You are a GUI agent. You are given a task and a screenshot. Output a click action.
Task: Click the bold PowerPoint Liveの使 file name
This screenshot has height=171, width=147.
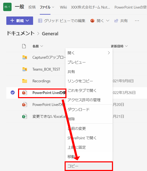pyautogui.click(x=49, y=93)
